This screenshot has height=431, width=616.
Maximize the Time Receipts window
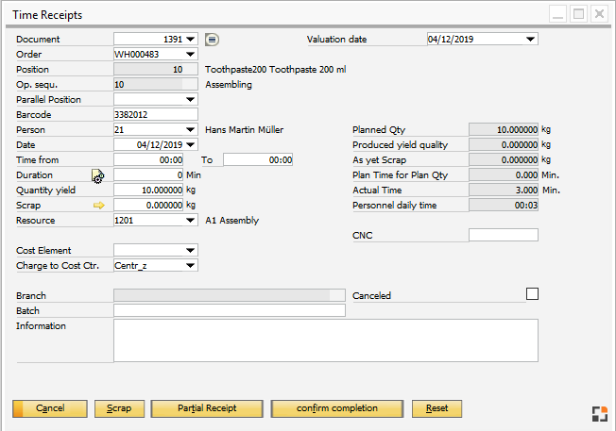tap(578, 14)
